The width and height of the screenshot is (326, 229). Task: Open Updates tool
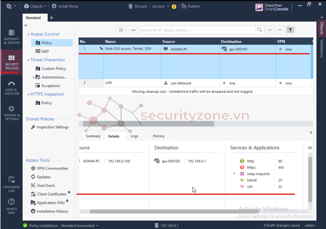coord(41,177)
